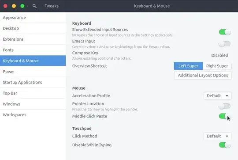Toggle Disable While Typing switch
The image size is (238, 160).
click(225, 145)
